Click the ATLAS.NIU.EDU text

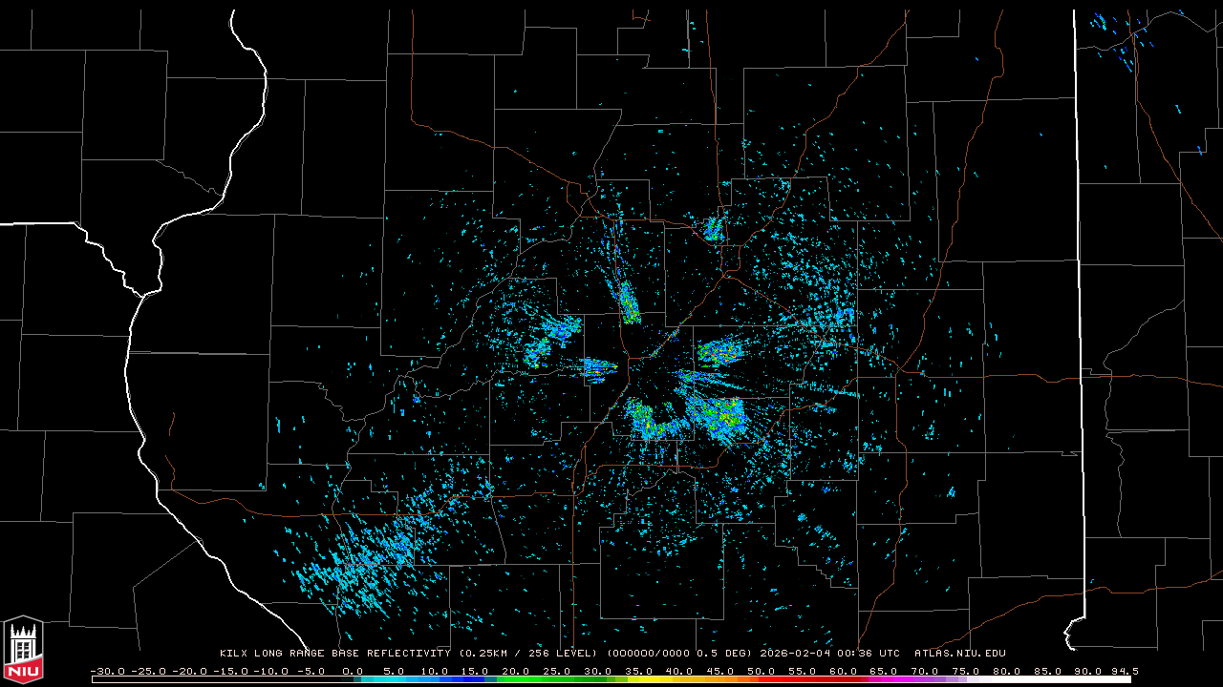pos(959,654)
